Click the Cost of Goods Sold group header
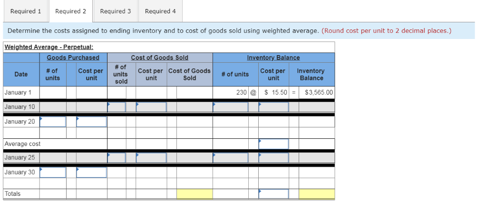Screen dimensions: 487x203 (160, 58)
